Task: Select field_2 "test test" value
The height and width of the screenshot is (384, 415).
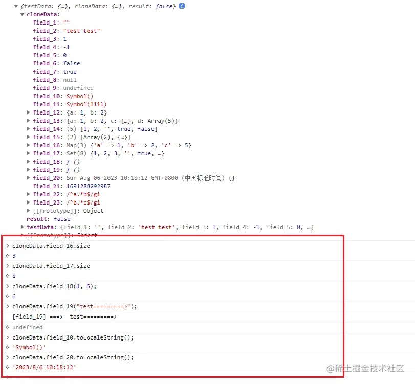Action: 81,31
